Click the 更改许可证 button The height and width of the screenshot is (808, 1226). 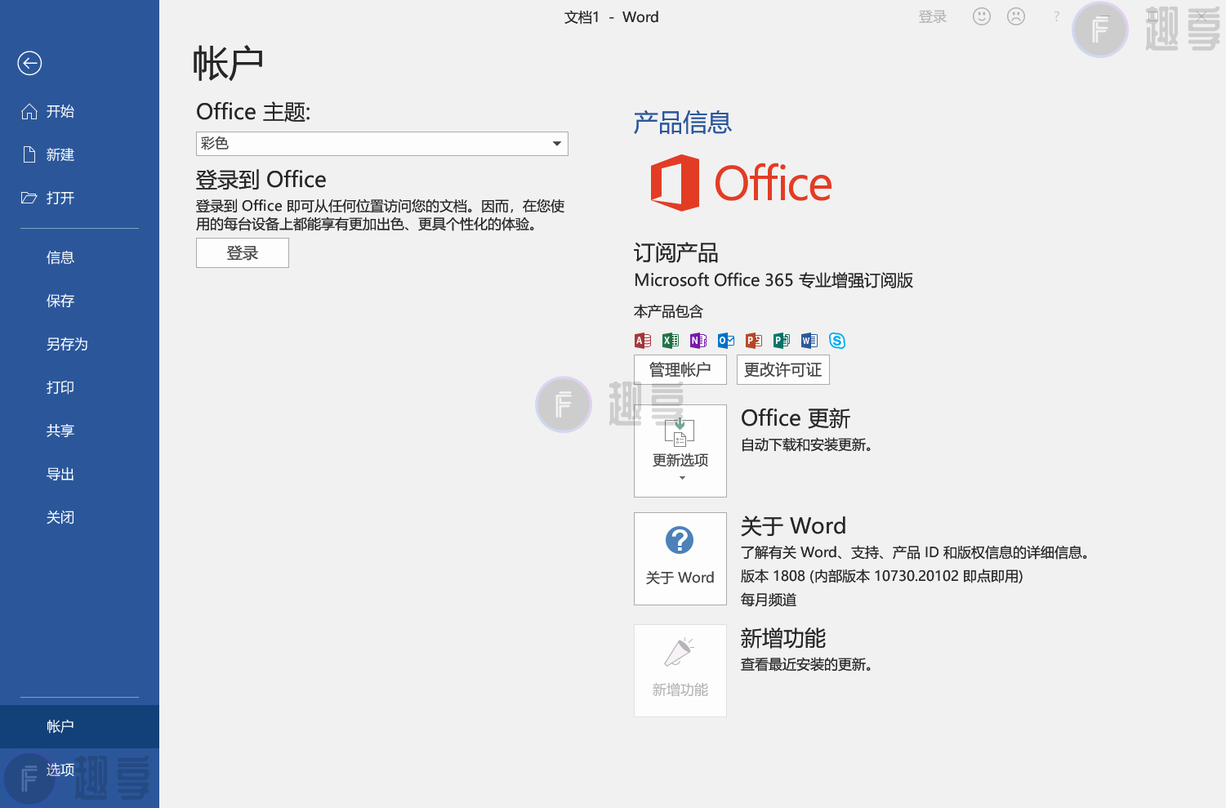(783, 370)
